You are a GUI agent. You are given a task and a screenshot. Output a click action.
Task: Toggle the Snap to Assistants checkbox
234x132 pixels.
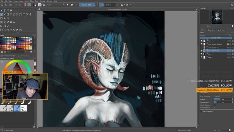201,111
